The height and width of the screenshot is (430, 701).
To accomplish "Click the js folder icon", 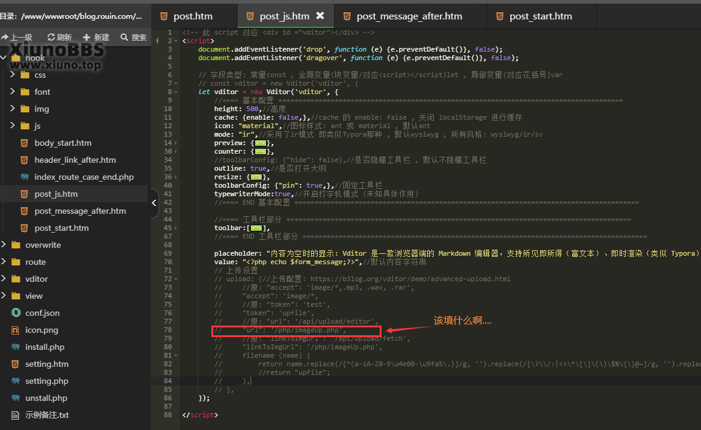I will point(25,126).
